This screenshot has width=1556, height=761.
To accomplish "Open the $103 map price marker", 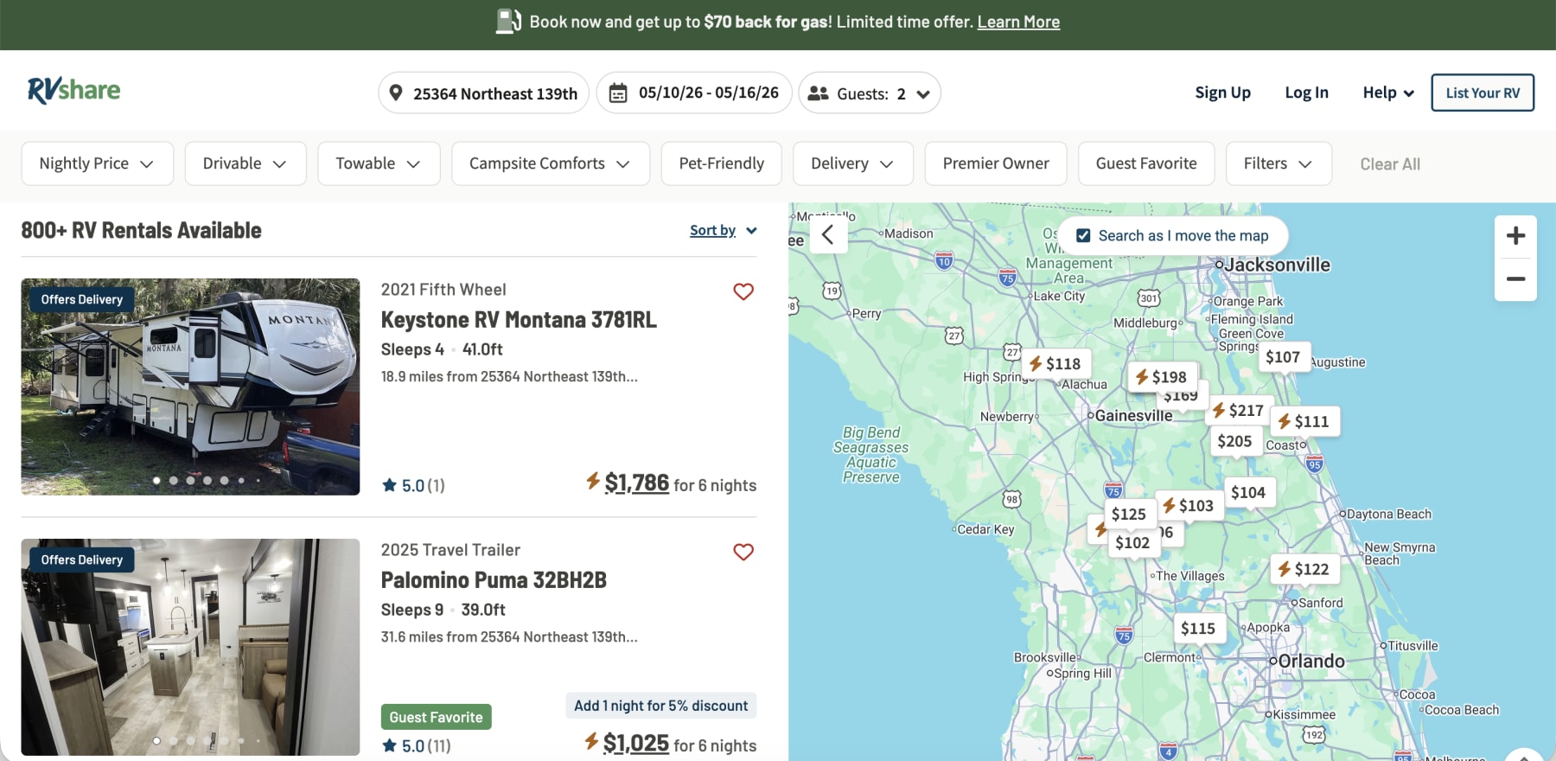I will tap(1189, 505).
